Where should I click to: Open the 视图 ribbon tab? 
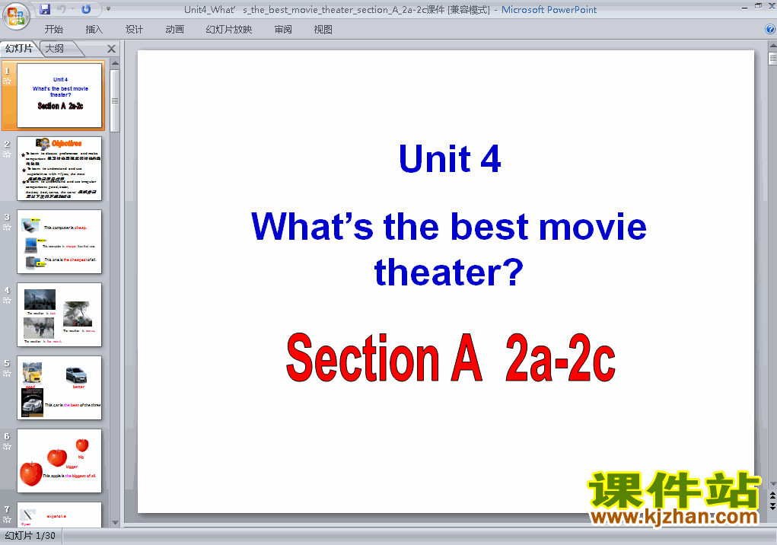tap(323, 30)
